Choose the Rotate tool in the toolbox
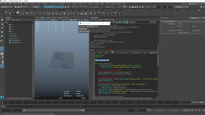Screen dimensions: 205x115 point(2,36)
